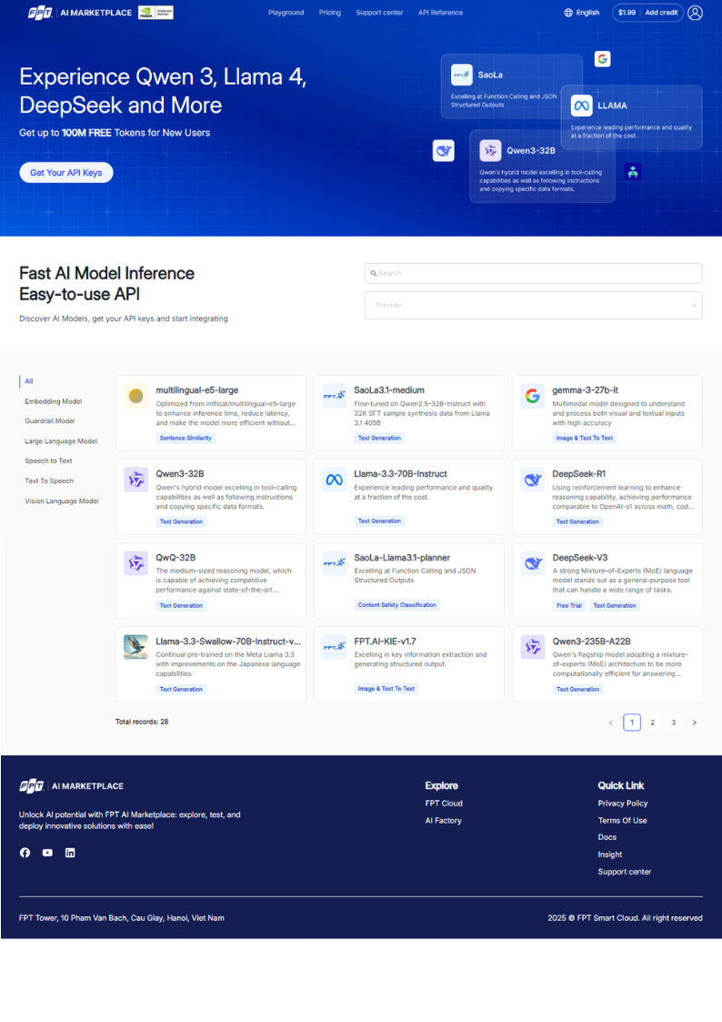Click Image & Text To Text tag on gemma
The image size is (722, 1022).
(x=584, y=438)
